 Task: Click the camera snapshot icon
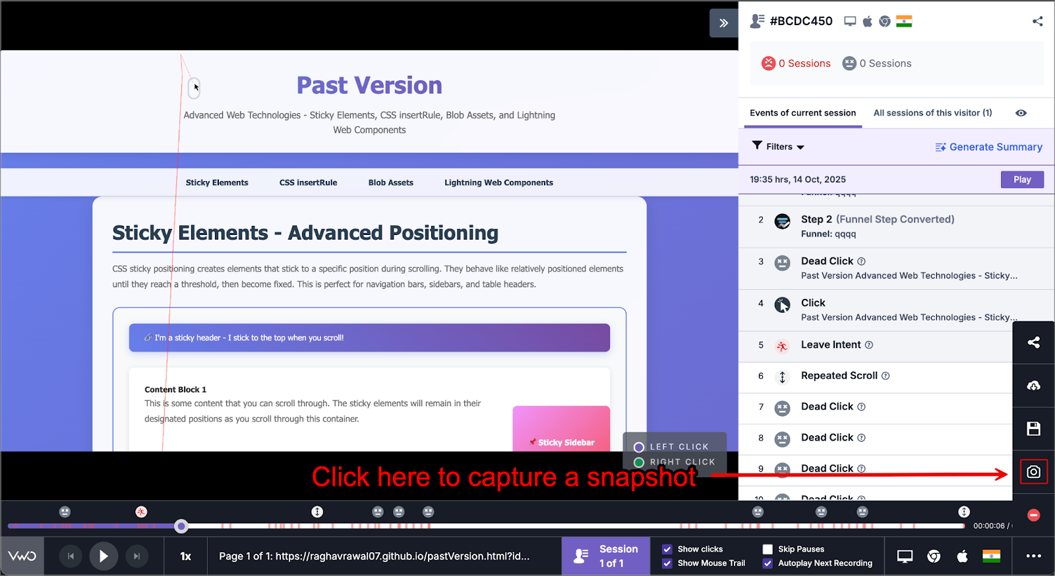pyautogui.click(x=1033, y=472)
